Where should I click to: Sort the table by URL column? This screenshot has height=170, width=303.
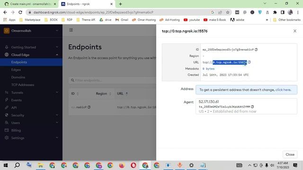(122, 93)
